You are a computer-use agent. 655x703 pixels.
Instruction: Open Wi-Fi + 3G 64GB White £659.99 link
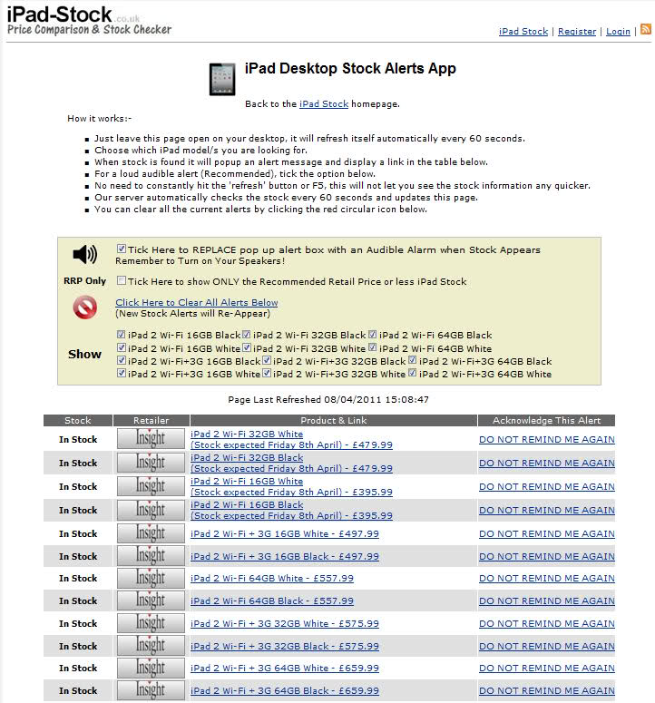285,668
